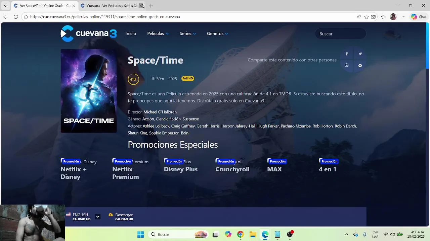Screen dimensions: 430x241
Task: Click the Buscar search field on site
Action: [340, 33]
